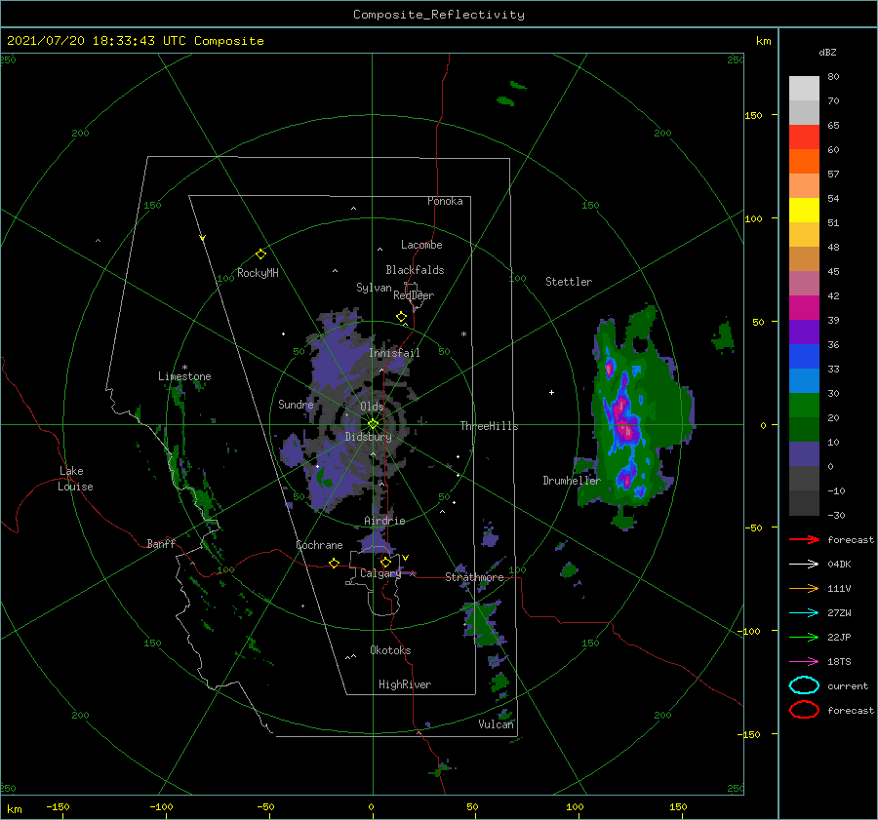
Task: Click the yellow radar site marker at Olds
Action: [x=373, y=424]
